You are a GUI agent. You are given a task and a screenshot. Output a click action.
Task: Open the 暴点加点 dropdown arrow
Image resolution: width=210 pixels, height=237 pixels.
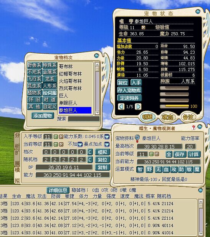point(107,145)
